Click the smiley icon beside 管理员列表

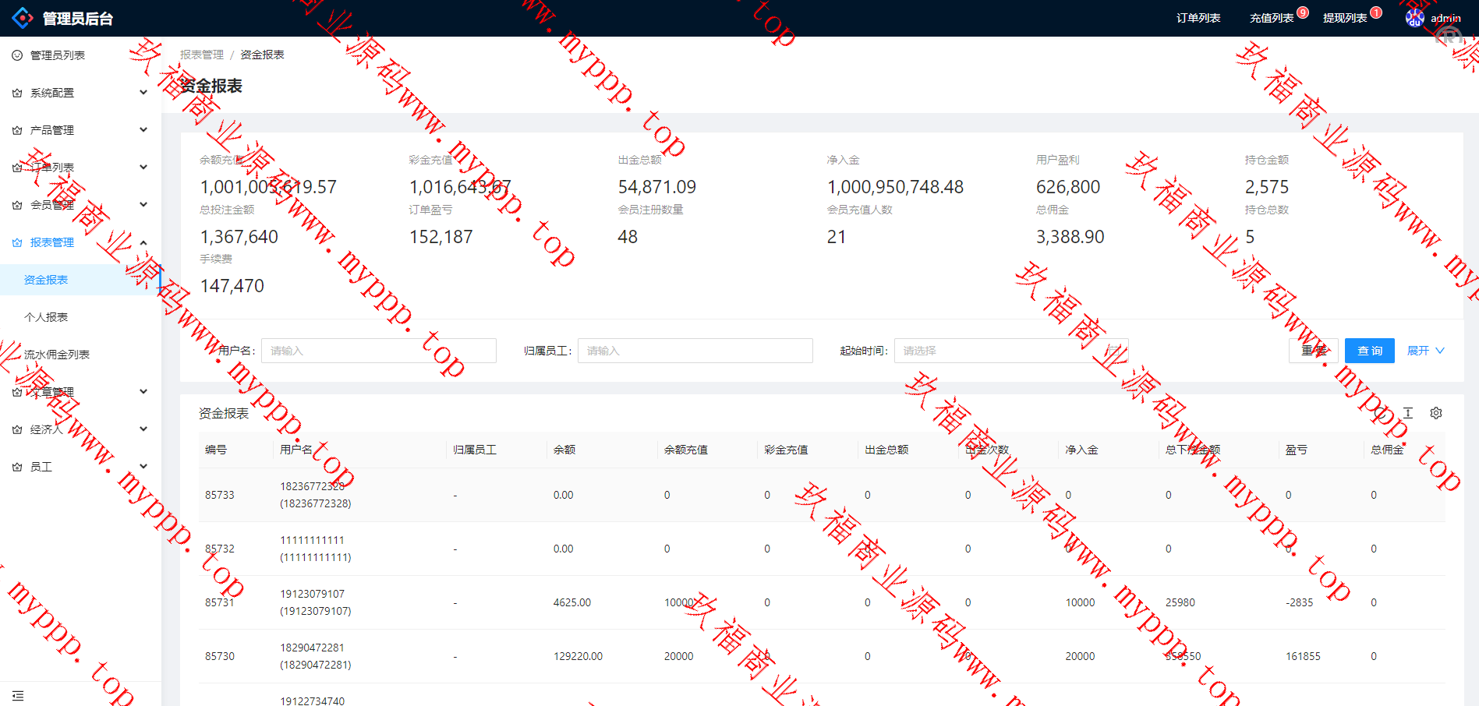point(17,55)
